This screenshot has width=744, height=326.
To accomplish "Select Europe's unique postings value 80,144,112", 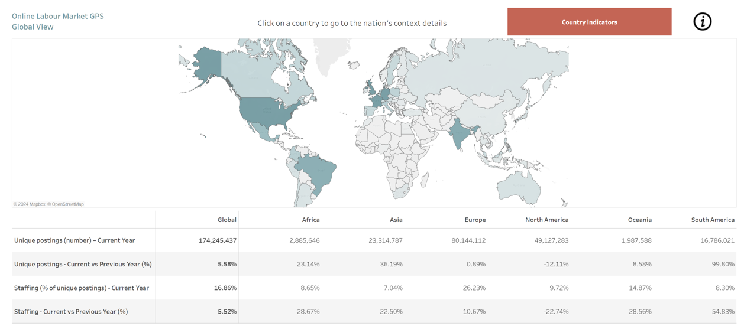I will pos(467,240).
